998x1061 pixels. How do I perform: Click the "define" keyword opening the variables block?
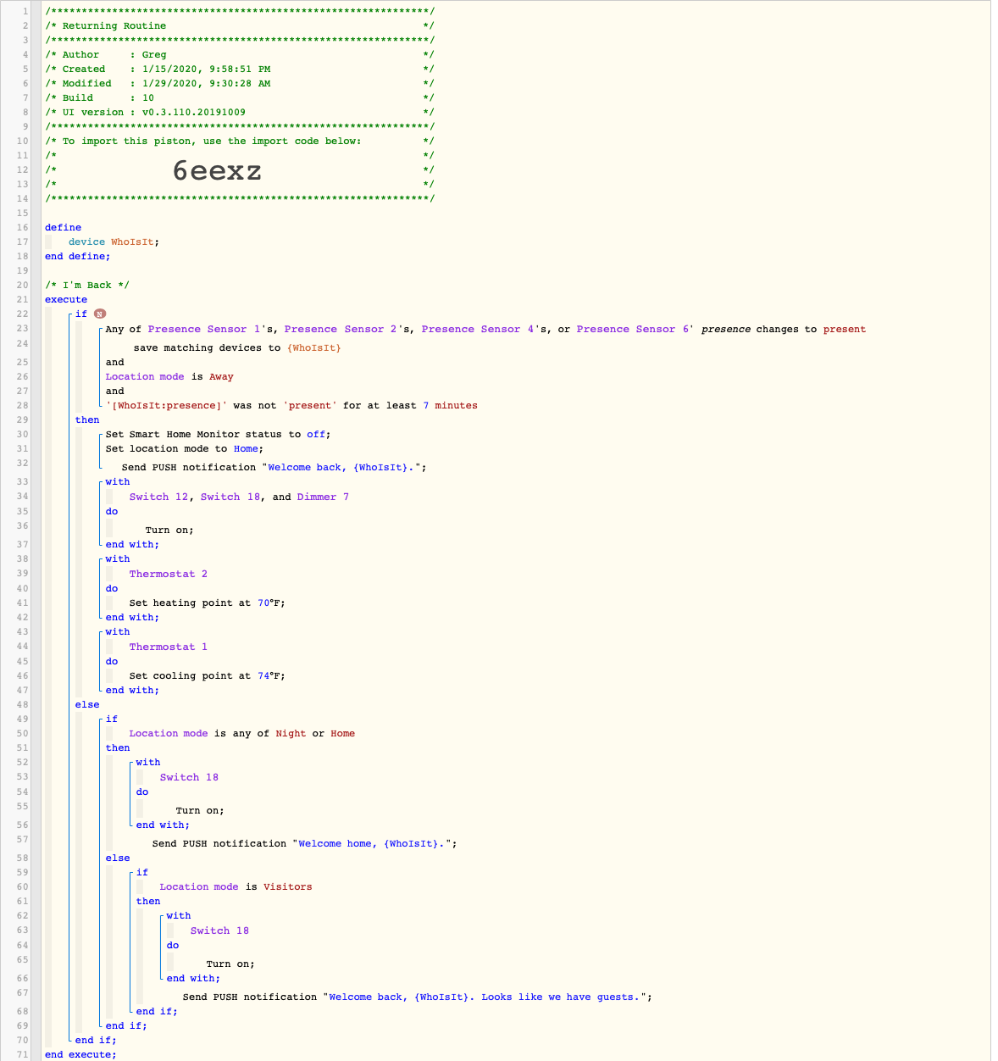(x=64, y=227)
